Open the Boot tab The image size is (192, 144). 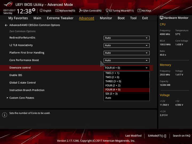pyautogui.click(x=121, y=18)
